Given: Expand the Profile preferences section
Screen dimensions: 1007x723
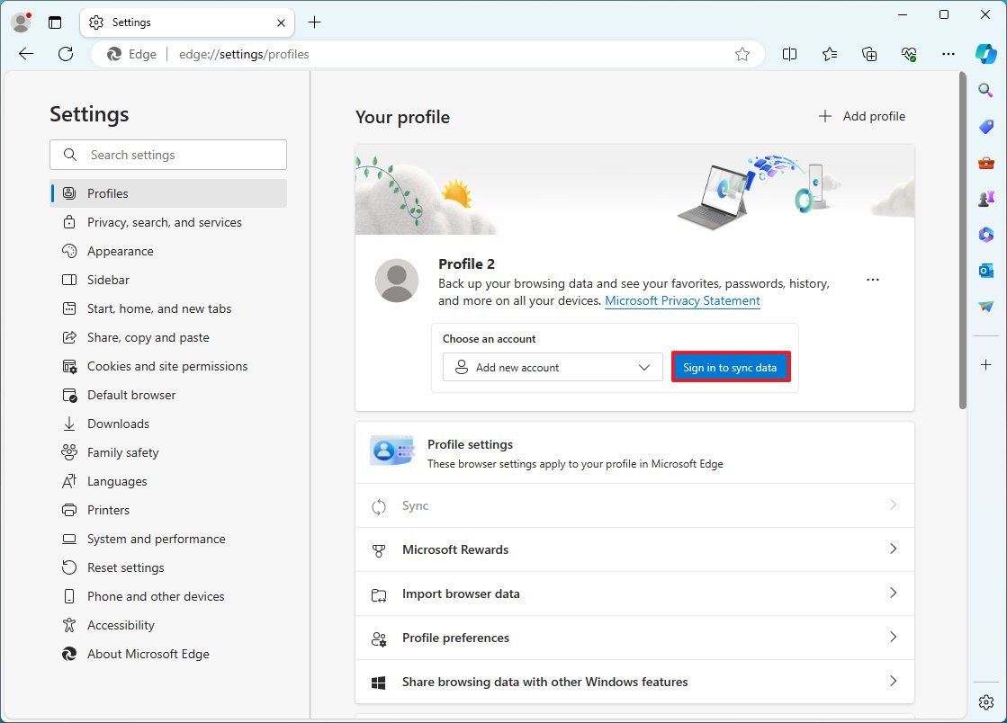Looking at the screenshot, I should pos(634,638).
